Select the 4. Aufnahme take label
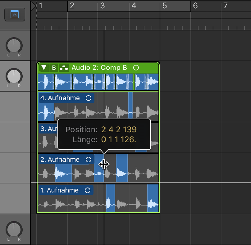This screenshot has width=251, height=245. click(x=60, y=98)
